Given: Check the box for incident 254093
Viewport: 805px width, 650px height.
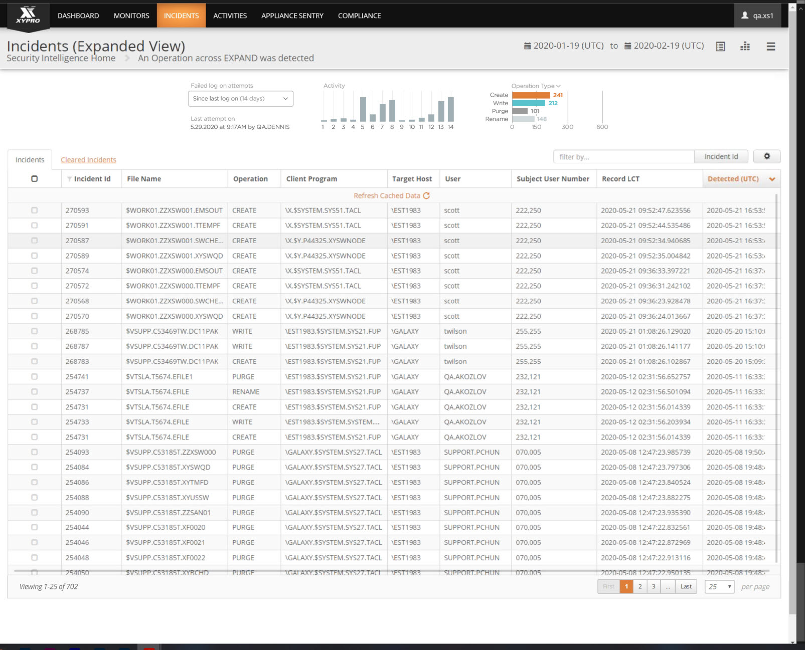Looking at the screenshot, I should (34, 452).
